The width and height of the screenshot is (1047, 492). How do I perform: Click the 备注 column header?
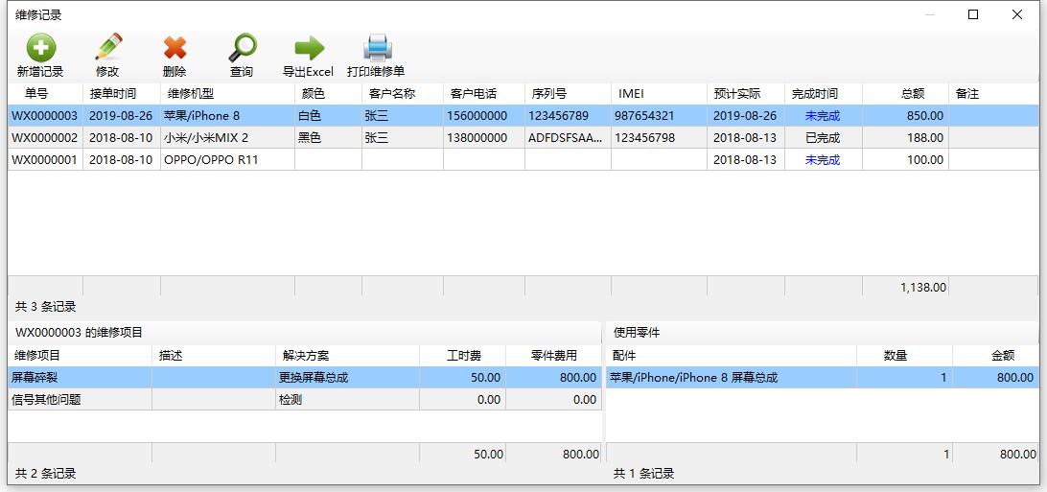(994, 94)
